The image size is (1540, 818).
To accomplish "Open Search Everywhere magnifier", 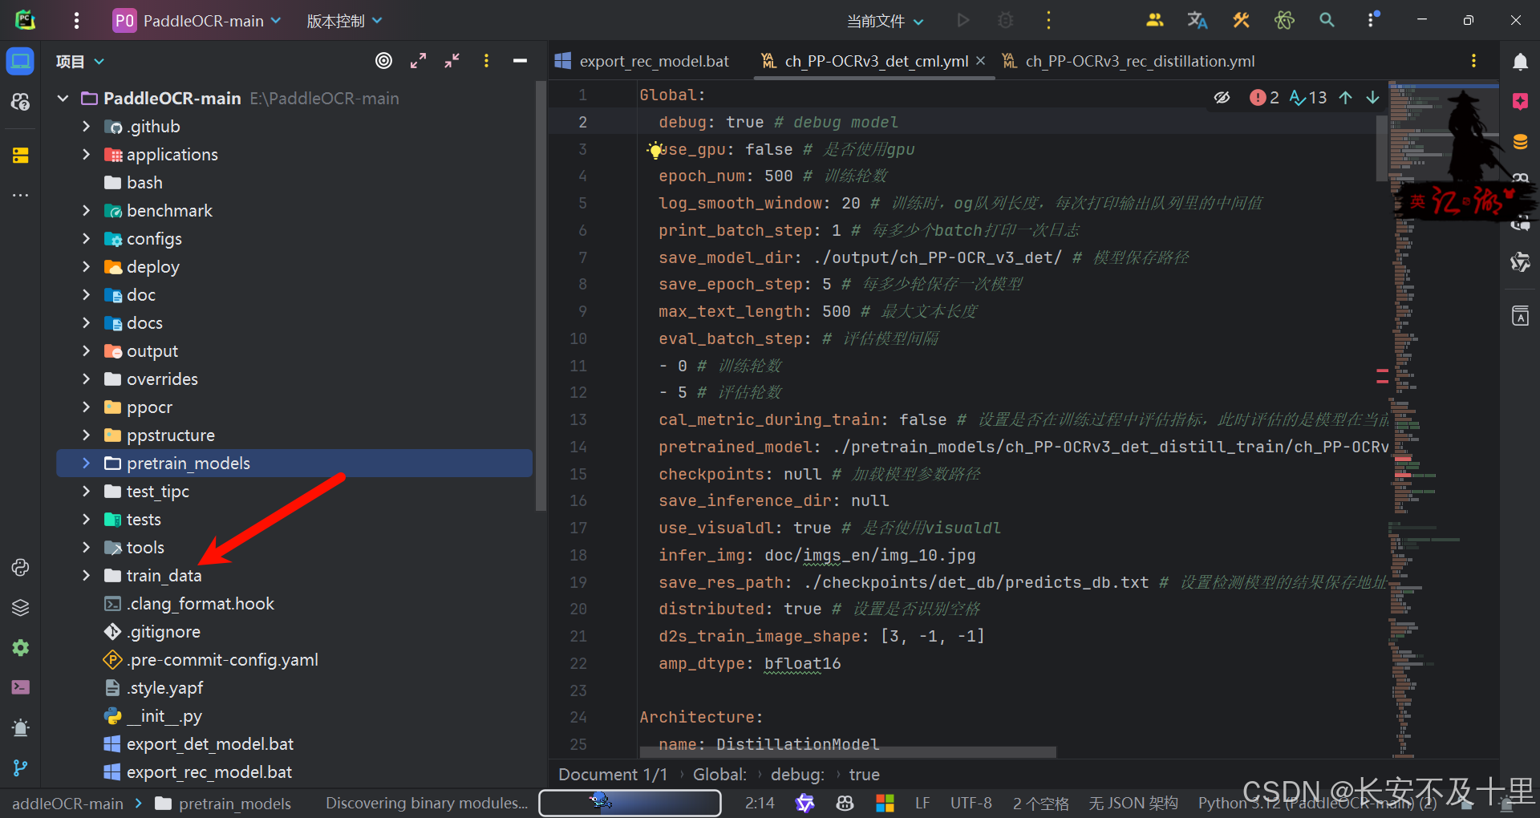I will 1327,21.
